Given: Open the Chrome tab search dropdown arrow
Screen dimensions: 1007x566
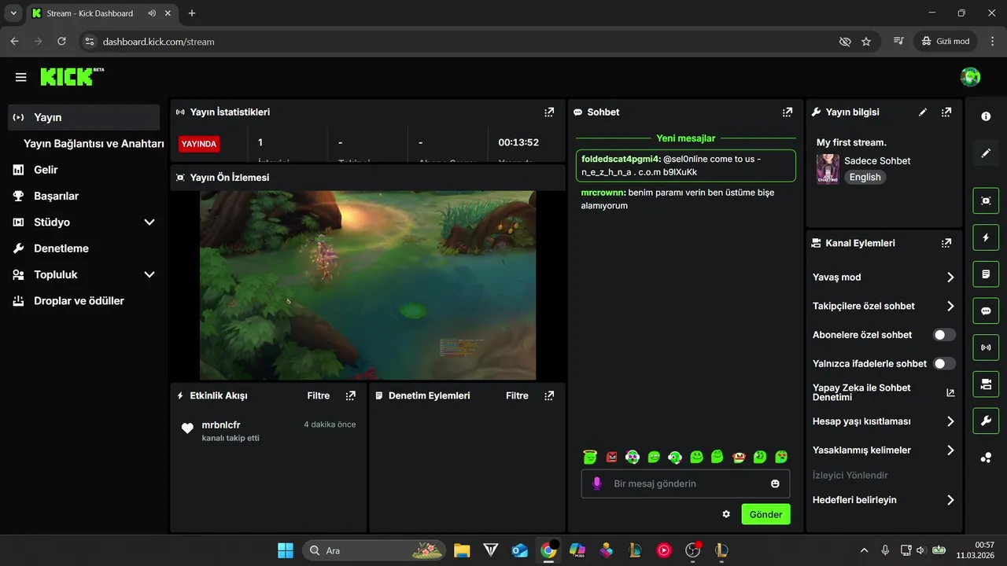Looking at the screenshot, I should 13,13.
